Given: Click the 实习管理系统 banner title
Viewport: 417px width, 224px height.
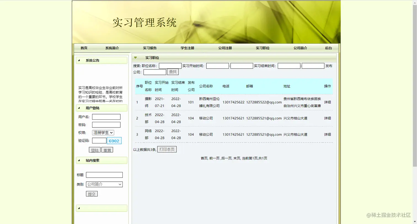Looking at the screenshot, I should [x=145, y=23].
